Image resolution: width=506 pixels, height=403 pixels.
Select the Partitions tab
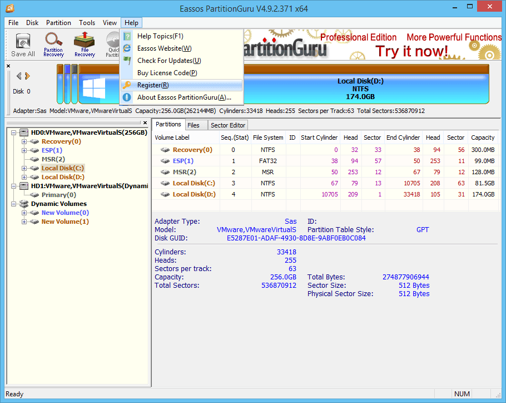click(168, 124)
